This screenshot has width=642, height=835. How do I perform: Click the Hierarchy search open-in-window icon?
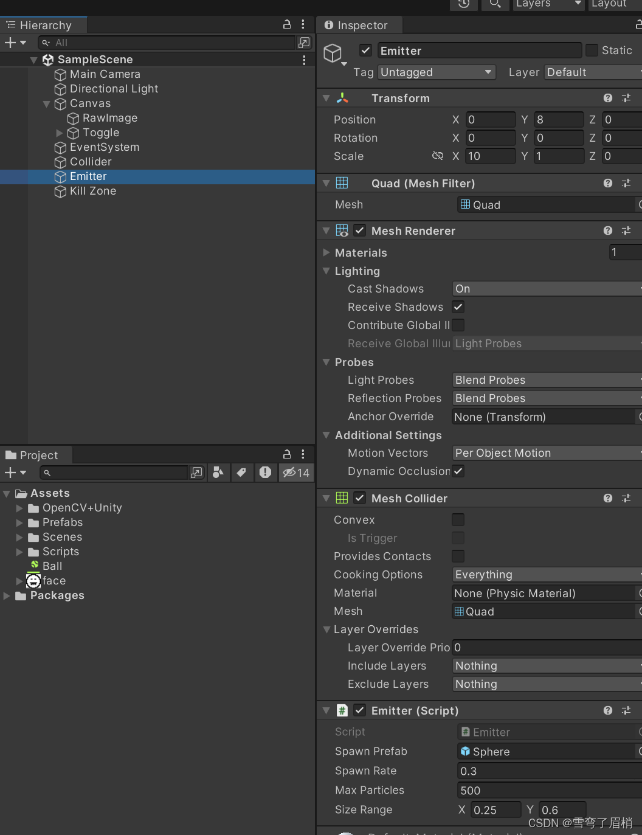(304, 43)
